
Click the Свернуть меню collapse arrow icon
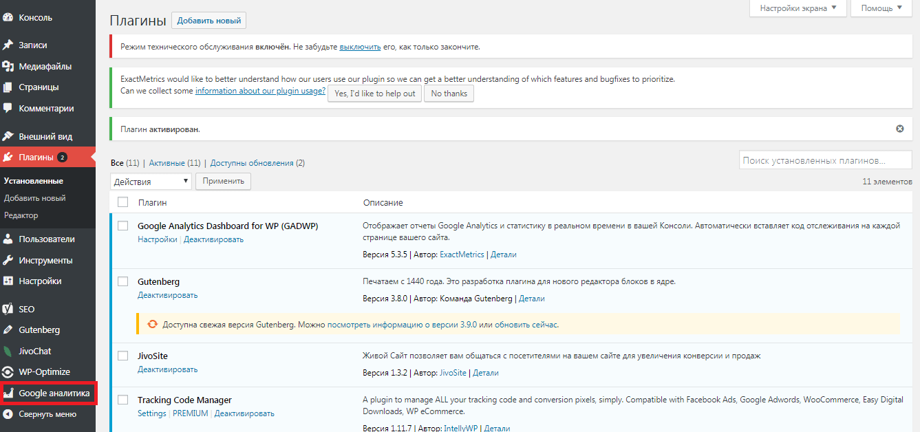pyautogui.click(x=8, y=414)
